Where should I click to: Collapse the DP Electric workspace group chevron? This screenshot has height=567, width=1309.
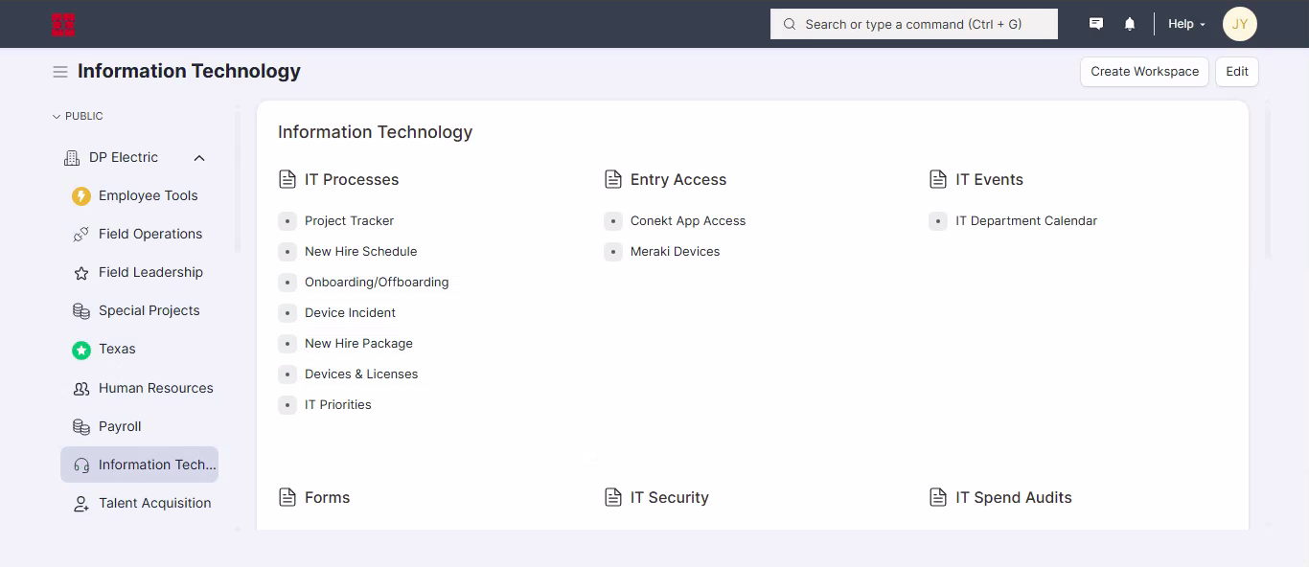click(199, 158)
